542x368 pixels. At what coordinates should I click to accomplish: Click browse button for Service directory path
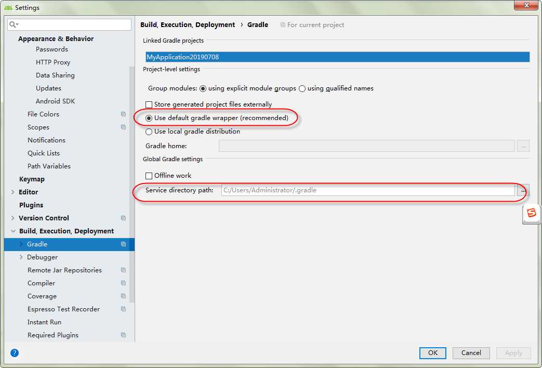click(x=523, y=191)
